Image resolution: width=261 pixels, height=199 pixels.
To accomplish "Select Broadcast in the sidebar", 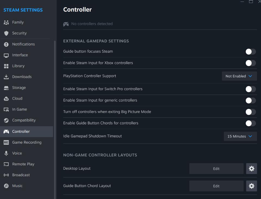I will [27, 175].
